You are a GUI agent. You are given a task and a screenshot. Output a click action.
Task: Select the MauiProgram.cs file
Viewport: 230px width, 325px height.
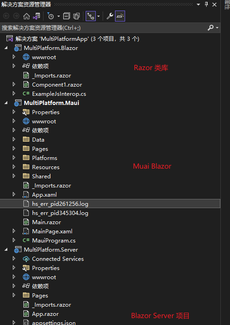pos(54,241)
